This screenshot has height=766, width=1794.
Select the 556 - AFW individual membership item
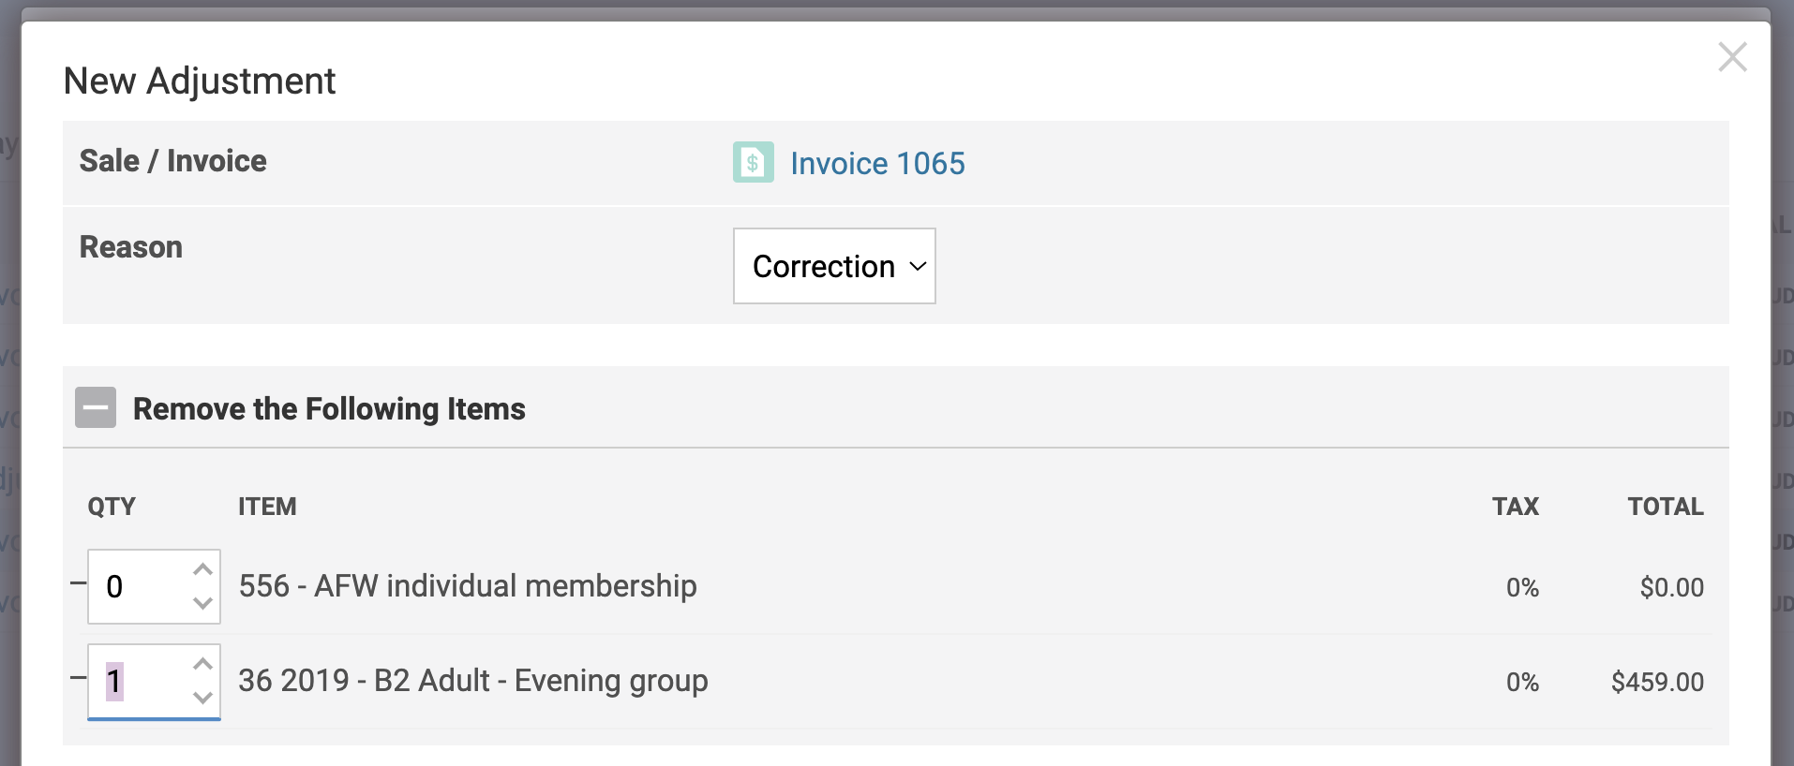[x=468, y=586]
